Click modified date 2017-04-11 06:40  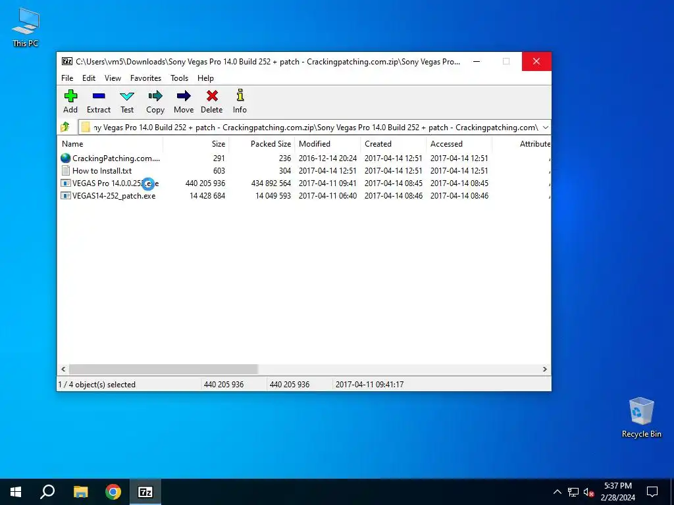tap(328, 196)
